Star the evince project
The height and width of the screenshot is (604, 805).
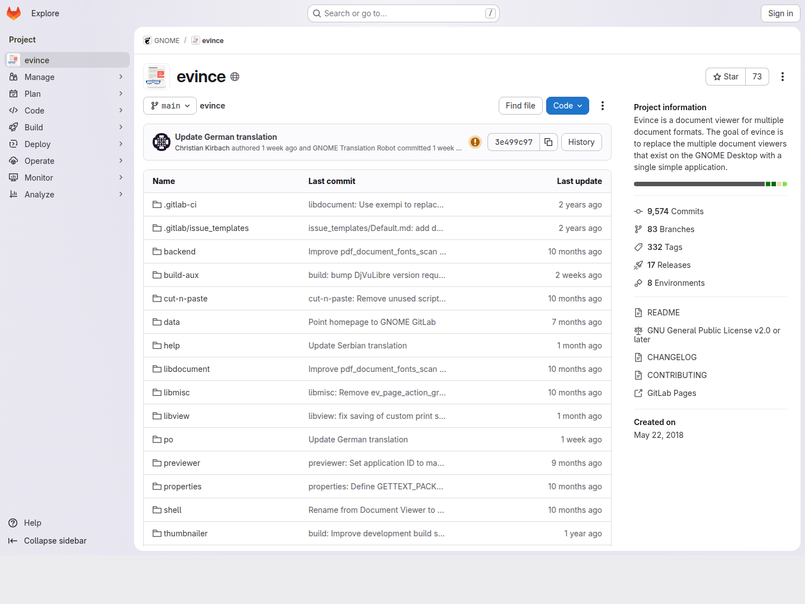[x=726, y=77]
